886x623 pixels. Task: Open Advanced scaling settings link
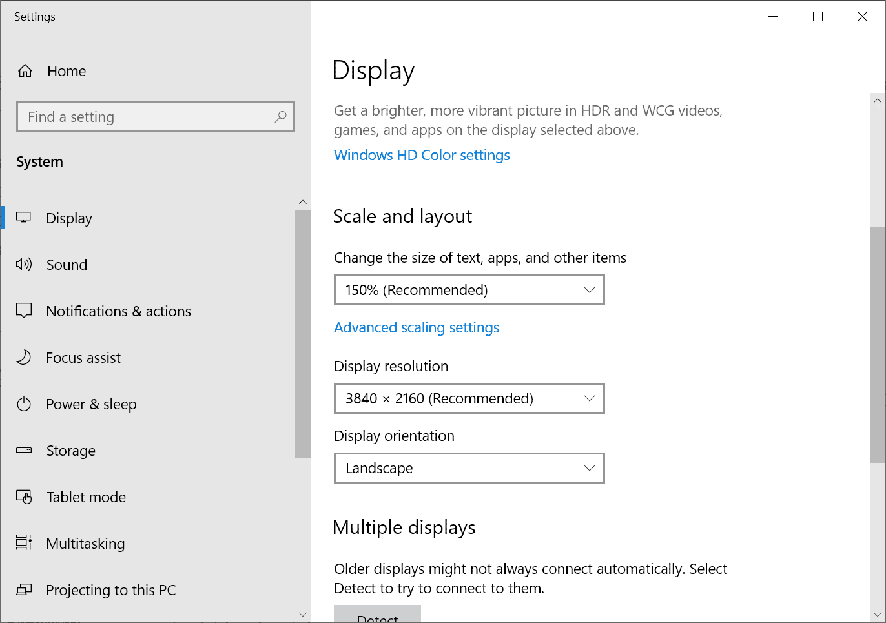[x=417, y=327]
